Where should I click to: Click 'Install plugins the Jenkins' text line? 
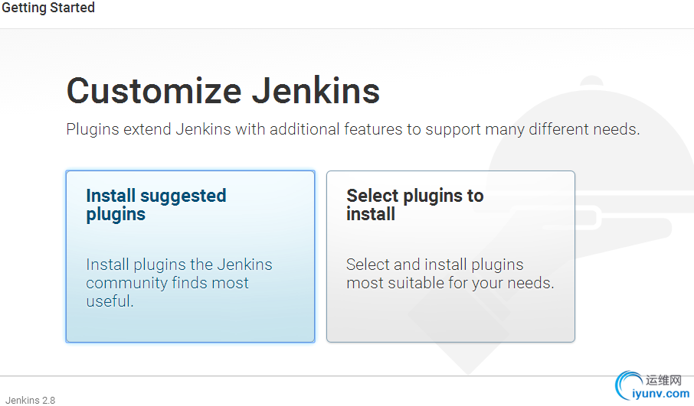point(178,265)
